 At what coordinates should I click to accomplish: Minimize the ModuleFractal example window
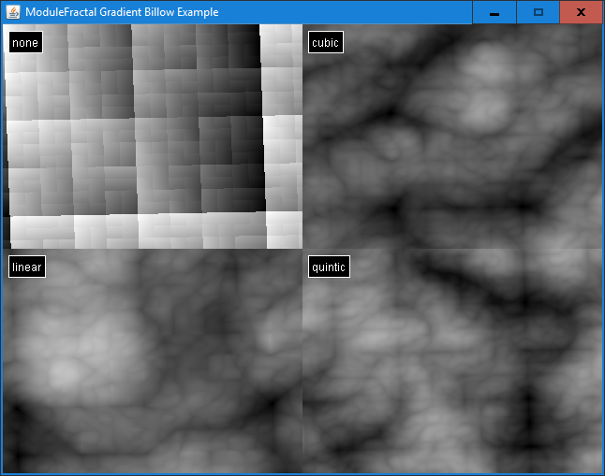click(494, 12)
